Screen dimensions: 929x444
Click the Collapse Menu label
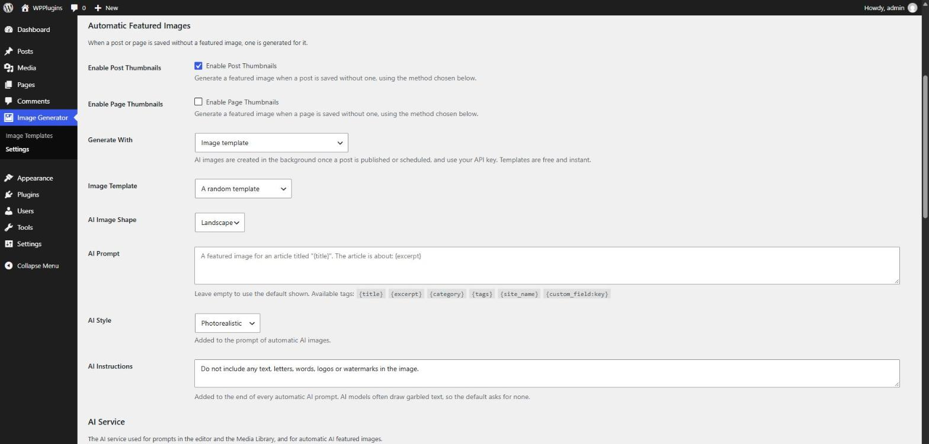point(38,266)
